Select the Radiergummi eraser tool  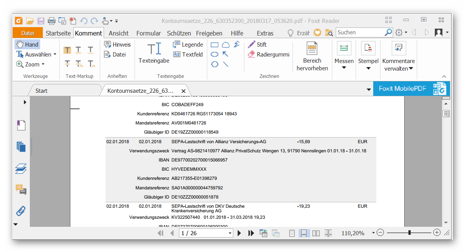[x=268, y=54]
